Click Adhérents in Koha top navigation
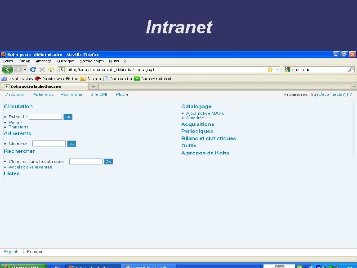The image size is (357, 268). [x=43, y=95]
